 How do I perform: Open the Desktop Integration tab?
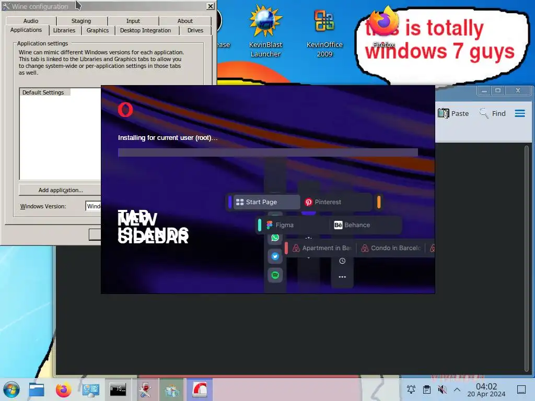(x=145, y=30)
